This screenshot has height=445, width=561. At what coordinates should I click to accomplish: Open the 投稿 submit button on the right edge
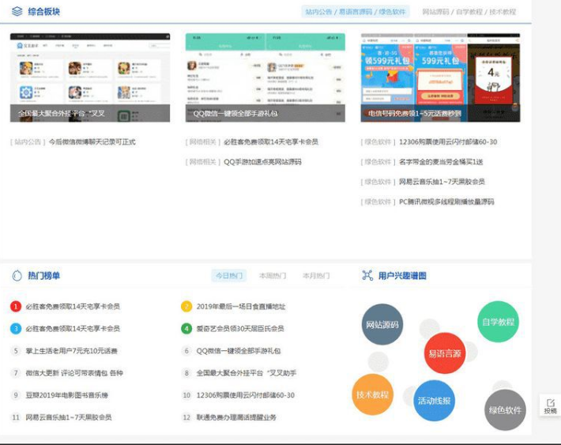point(550,406)
